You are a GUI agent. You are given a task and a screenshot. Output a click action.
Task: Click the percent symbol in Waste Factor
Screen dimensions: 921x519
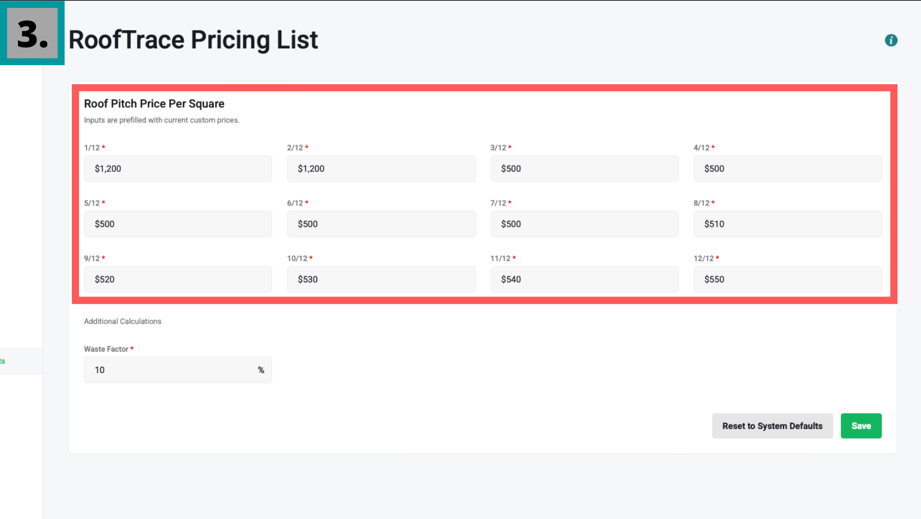pos(261,370)
